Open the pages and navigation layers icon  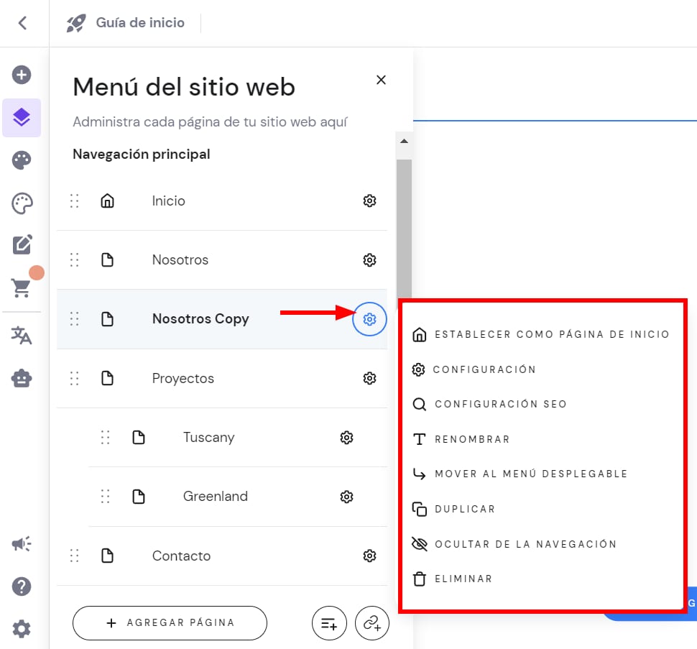(22, 117)
